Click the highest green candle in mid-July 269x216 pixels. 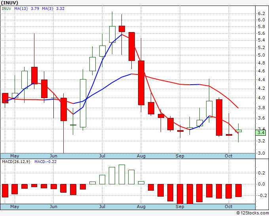click(112, 34)
